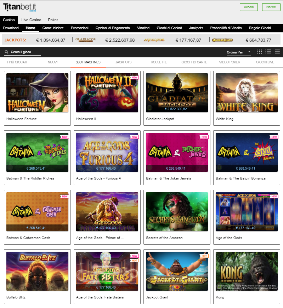Open Opzioni di Pagamento page

(x=113, y=28)
